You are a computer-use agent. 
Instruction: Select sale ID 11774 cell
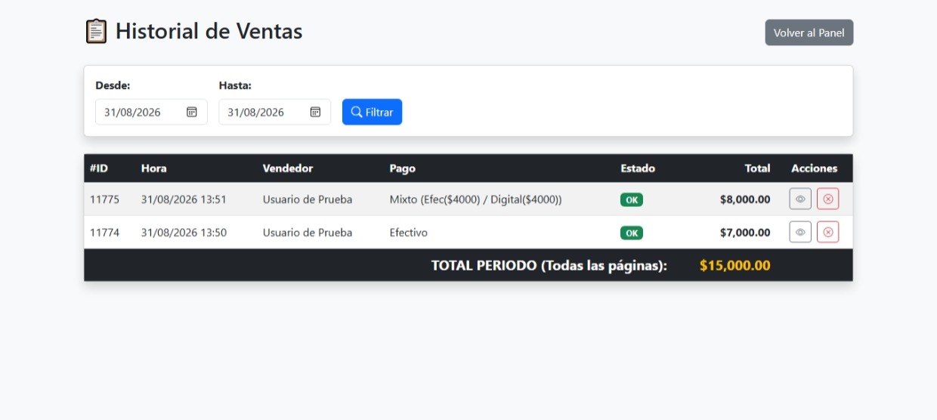click(104, 233)
